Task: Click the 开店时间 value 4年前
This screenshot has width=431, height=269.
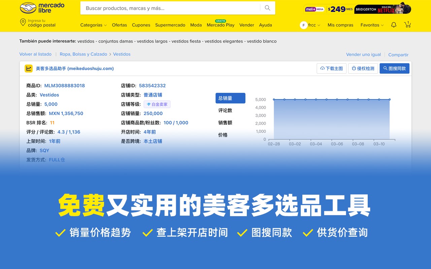Action: point(150,132)
